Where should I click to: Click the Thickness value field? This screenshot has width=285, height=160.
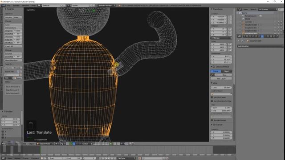[18, 36]
